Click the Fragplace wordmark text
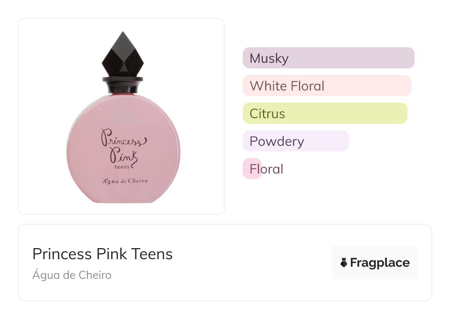Viewport: 450px width, 319px height. pos(380,263)
